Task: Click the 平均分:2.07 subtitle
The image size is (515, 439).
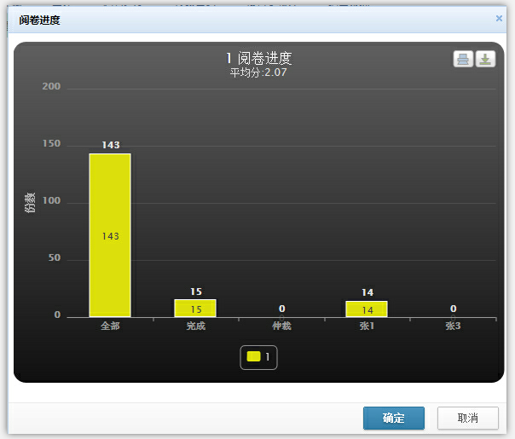Action: pyautogui.click(x=259, y=73)
